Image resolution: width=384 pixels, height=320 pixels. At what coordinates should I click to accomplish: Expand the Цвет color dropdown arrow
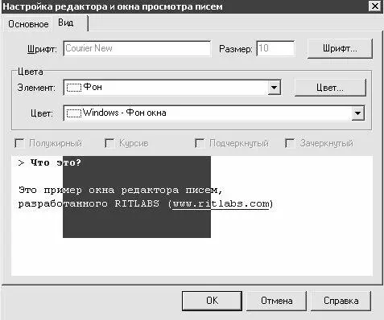tap(357, 113)
